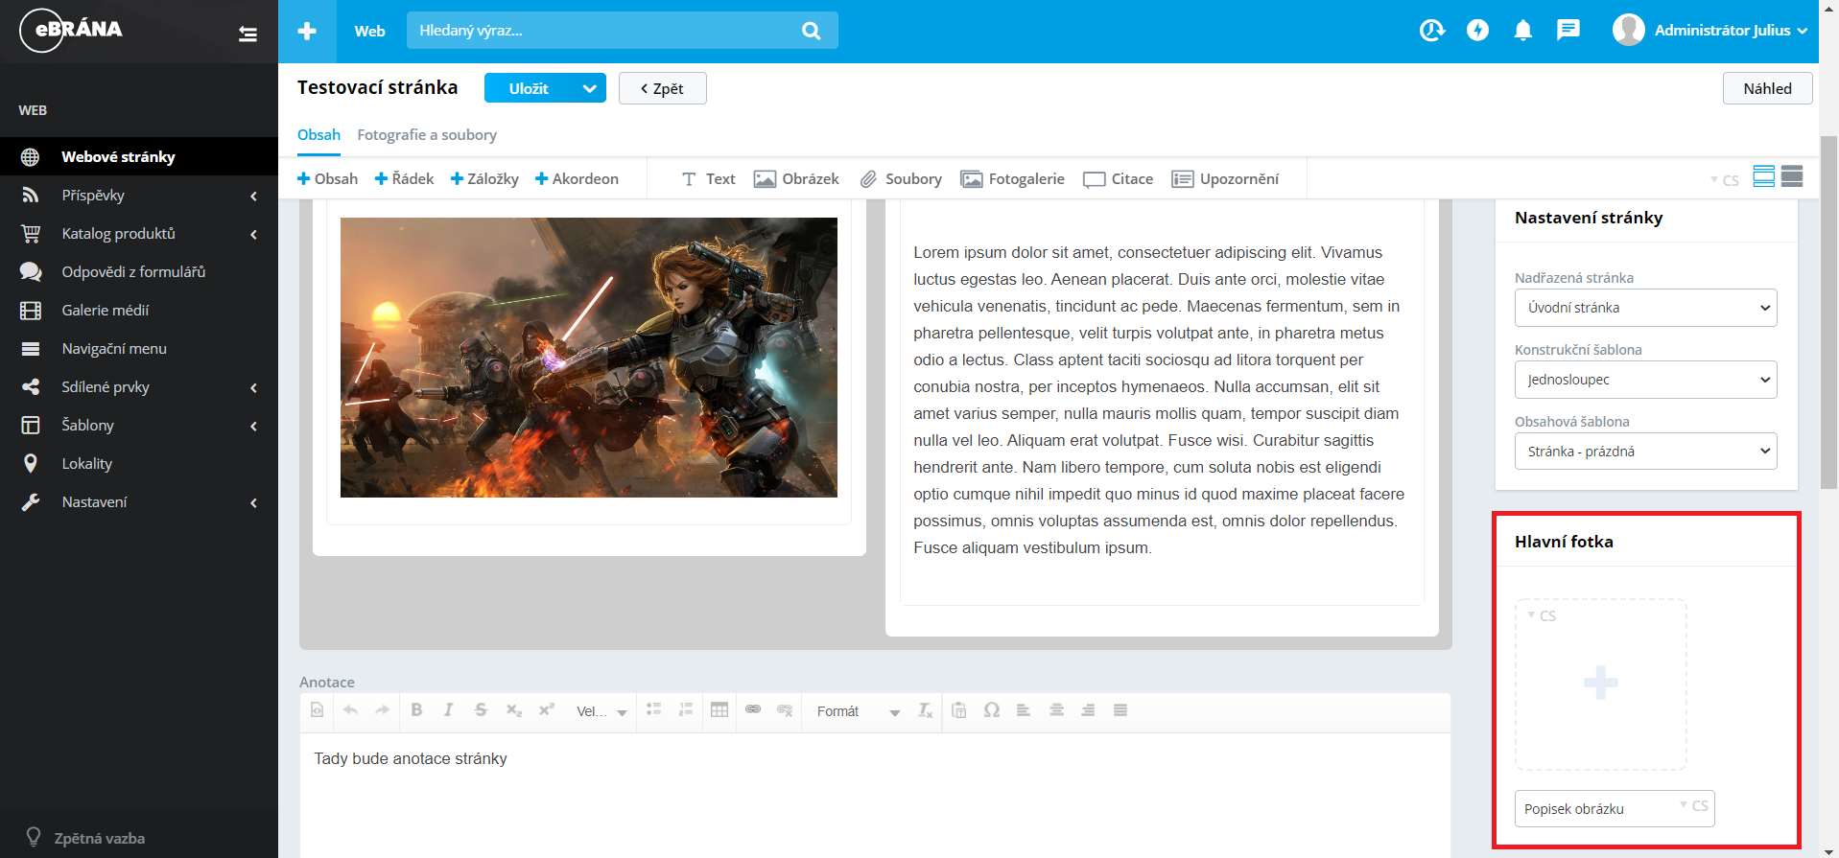Click the Source code icon in Anotace editor
Screen dimensions: 1839x858
point(318,710)
